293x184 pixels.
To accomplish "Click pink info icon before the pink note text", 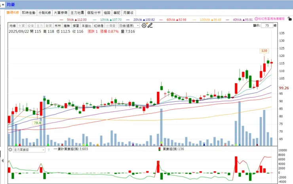I will click(257, 19).
